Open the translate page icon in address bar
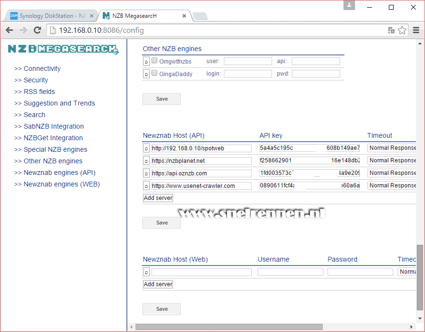425x332 pixels. pyautogui.click(x=391, y=30)
